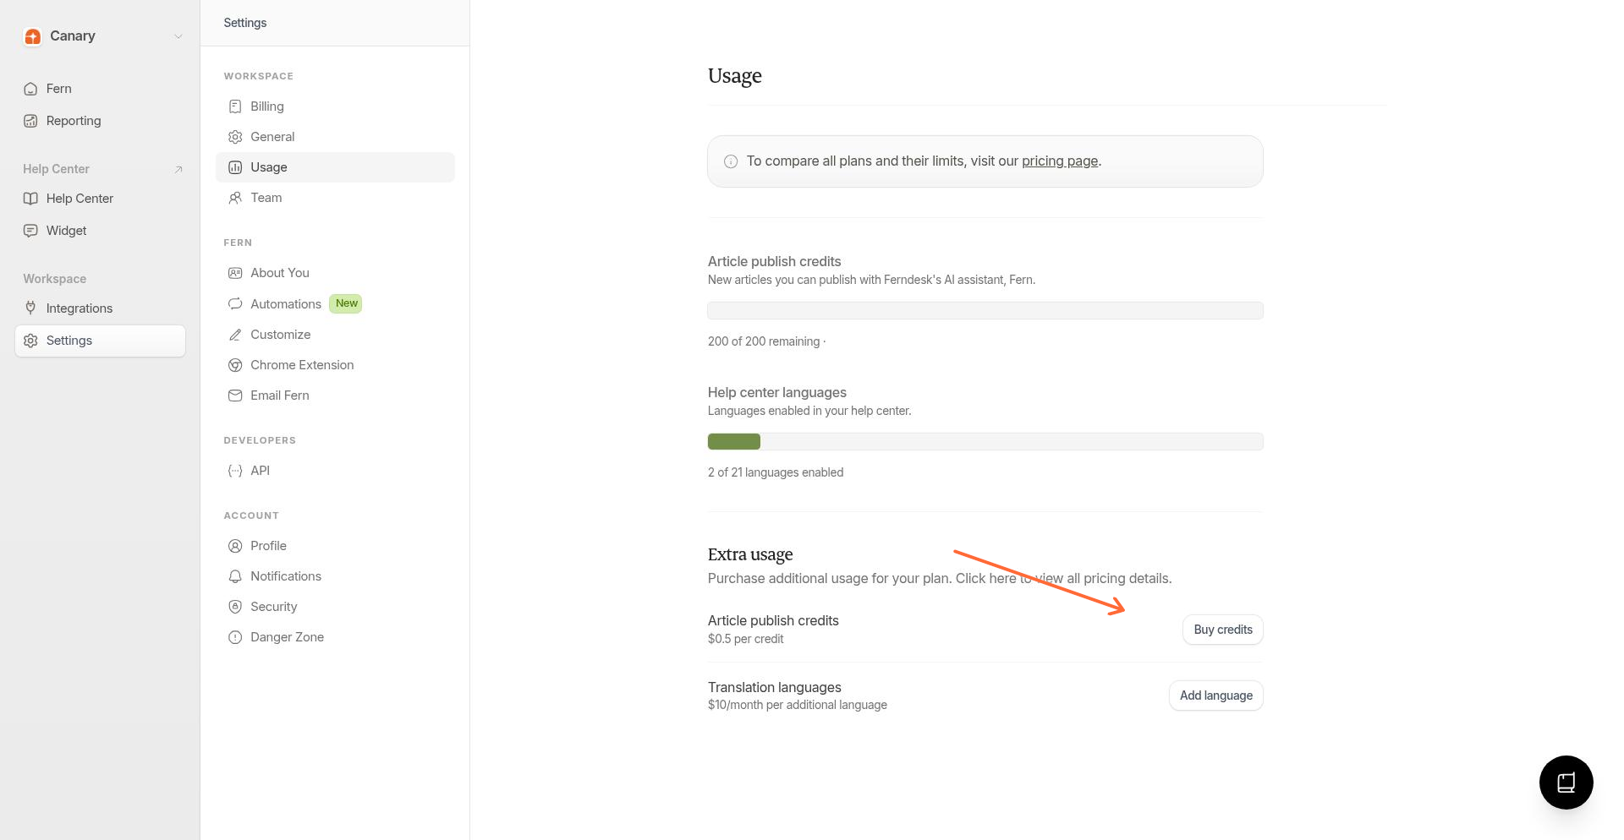This screenshot has height=840, width=1624.
Task: Open Integrations from the Workspace section
Action: click(x=79, y=308)
